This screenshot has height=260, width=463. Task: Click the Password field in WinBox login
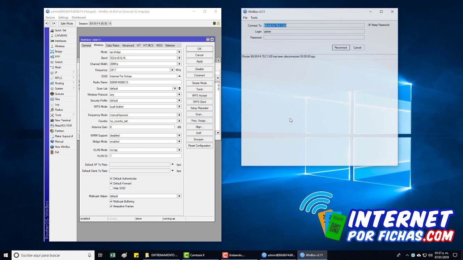[x=314, y=38]
